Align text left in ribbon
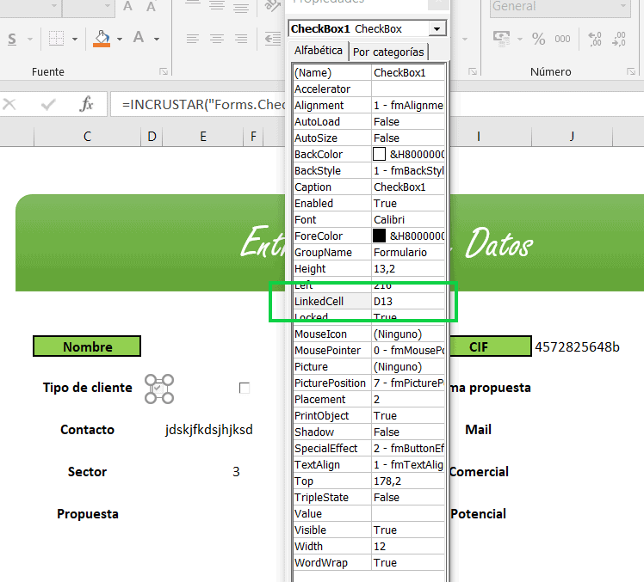This screenshot has width=644, height=582. 192,39
